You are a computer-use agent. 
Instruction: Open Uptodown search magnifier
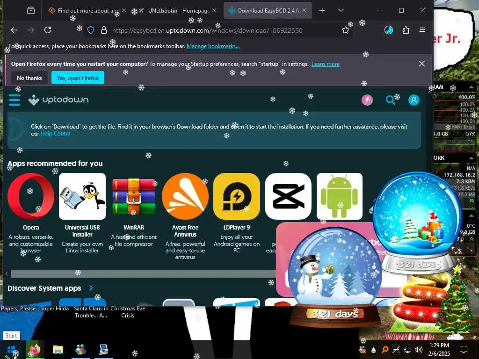[390, 100]
